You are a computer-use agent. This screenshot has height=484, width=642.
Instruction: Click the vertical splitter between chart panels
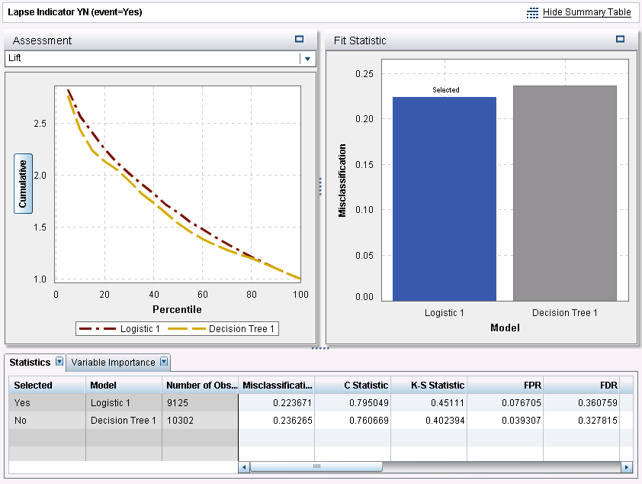[320, 187]
